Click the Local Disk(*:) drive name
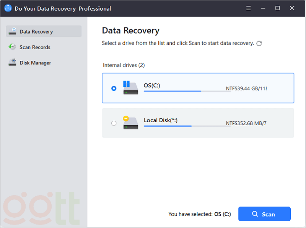Image resolution: width=306 pixels, height=228 pixels. tap(161, 120)
